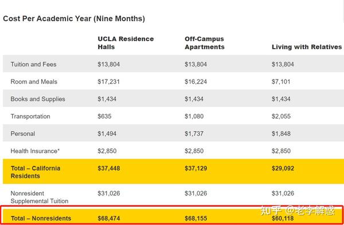
Task: Click the $7,101 relatives room value
Action: click(281, 81)
